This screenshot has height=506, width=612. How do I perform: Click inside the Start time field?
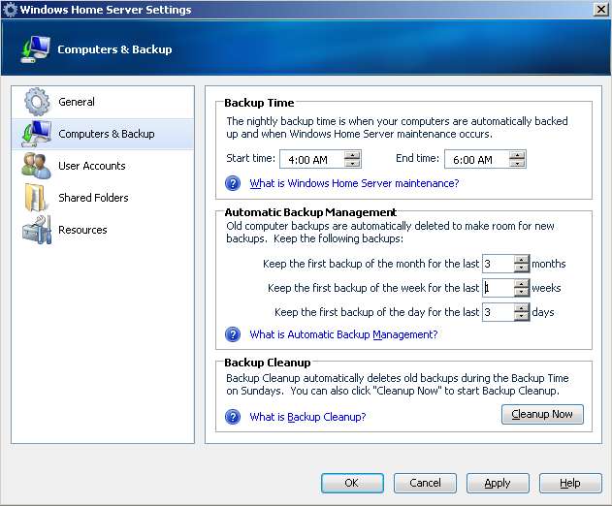pyautogui.click(x=320, y=159)
